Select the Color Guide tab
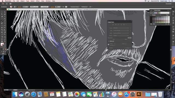The height and width of the screenshot is (98, 175). coord(157,10)
